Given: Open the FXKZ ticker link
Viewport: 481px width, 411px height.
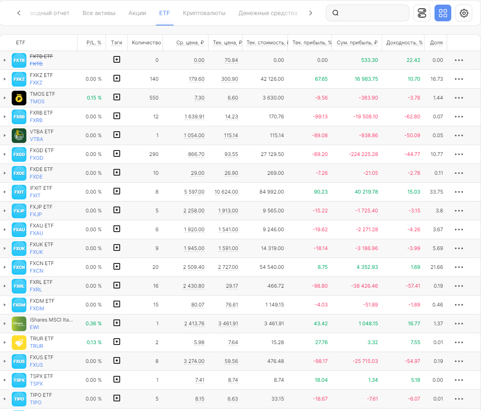Looking at the screenshot, I should (x=36, y=83).
